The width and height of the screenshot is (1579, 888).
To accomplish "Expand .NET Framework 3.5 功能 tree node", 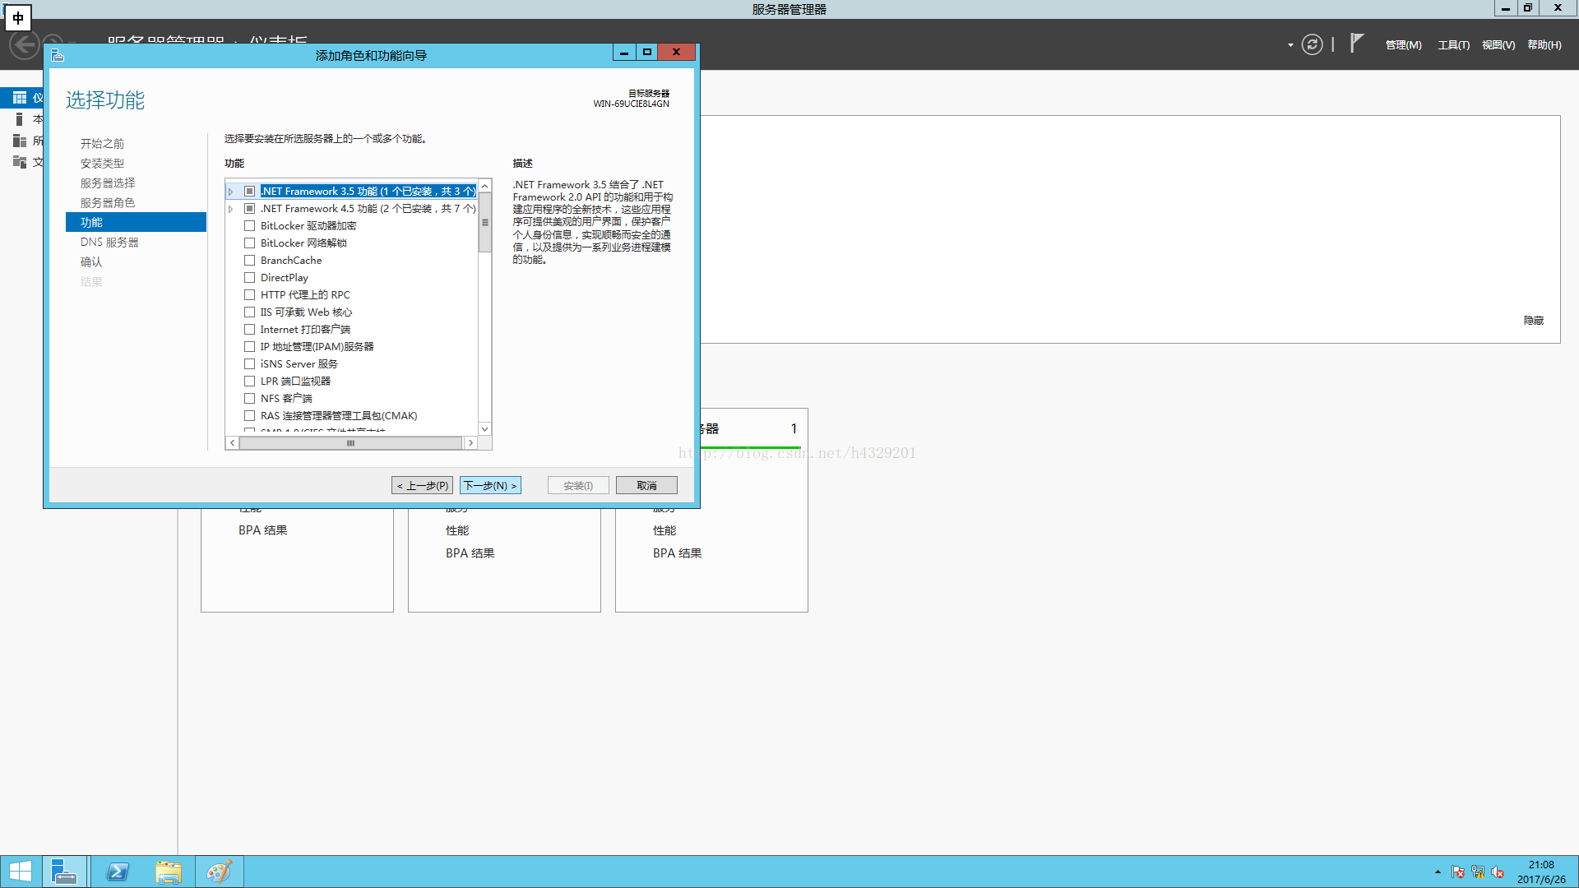I will [x=231, y=192].
